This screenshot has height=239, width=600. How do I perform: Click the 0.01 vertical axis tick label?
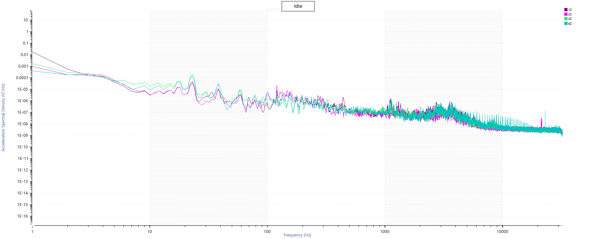click(x=24, y=55)
